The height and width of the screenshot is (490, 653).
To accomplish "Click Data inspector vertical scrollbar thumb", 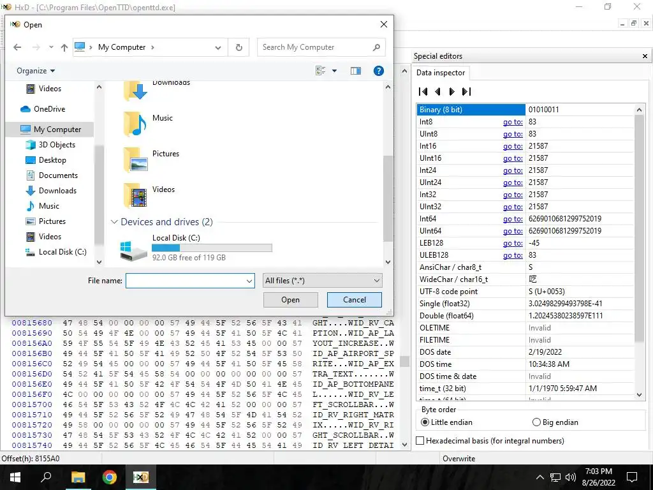I will coord(639,229).
